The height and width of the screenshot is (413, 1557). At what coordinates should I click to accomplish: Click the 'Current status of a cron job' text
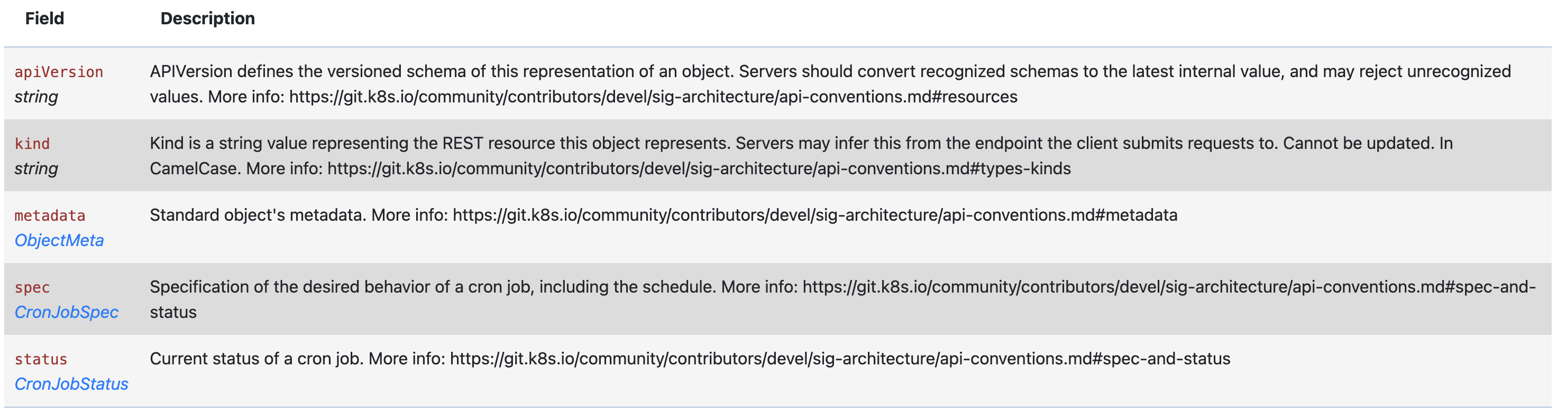[257, 359]
